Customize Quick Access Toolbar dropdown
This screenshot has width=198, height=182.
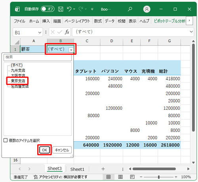[92, 9]
